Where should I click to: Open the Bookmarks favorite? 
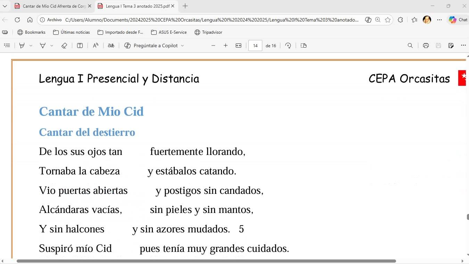[x=32, y=32]
